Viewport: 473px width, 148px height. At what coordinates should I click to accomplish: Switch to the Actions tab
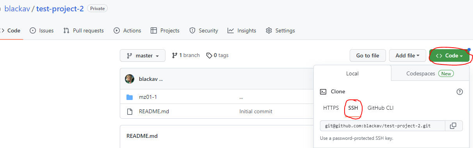127,30
